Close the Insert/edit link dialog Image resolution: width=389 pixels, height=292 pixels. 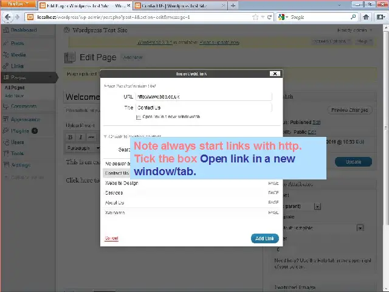click(275, 74)
